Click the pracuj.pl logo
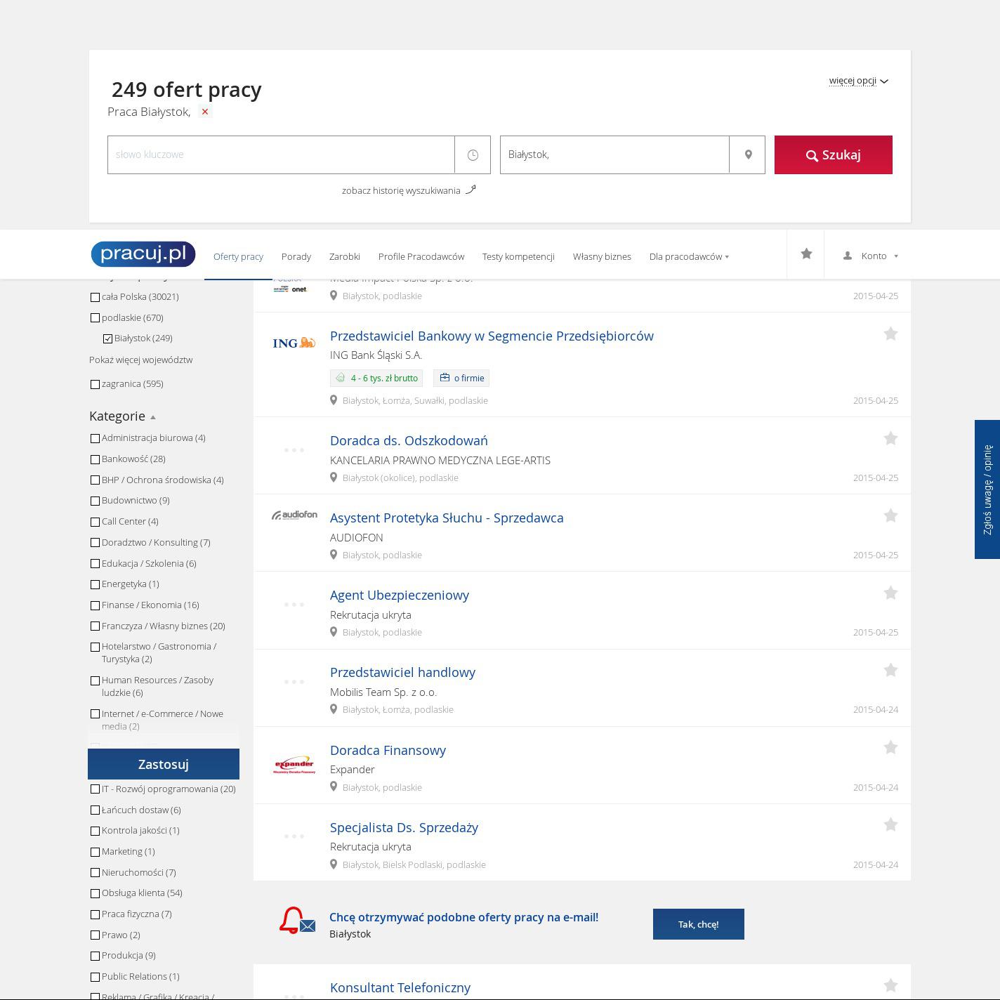 (143, 254)
